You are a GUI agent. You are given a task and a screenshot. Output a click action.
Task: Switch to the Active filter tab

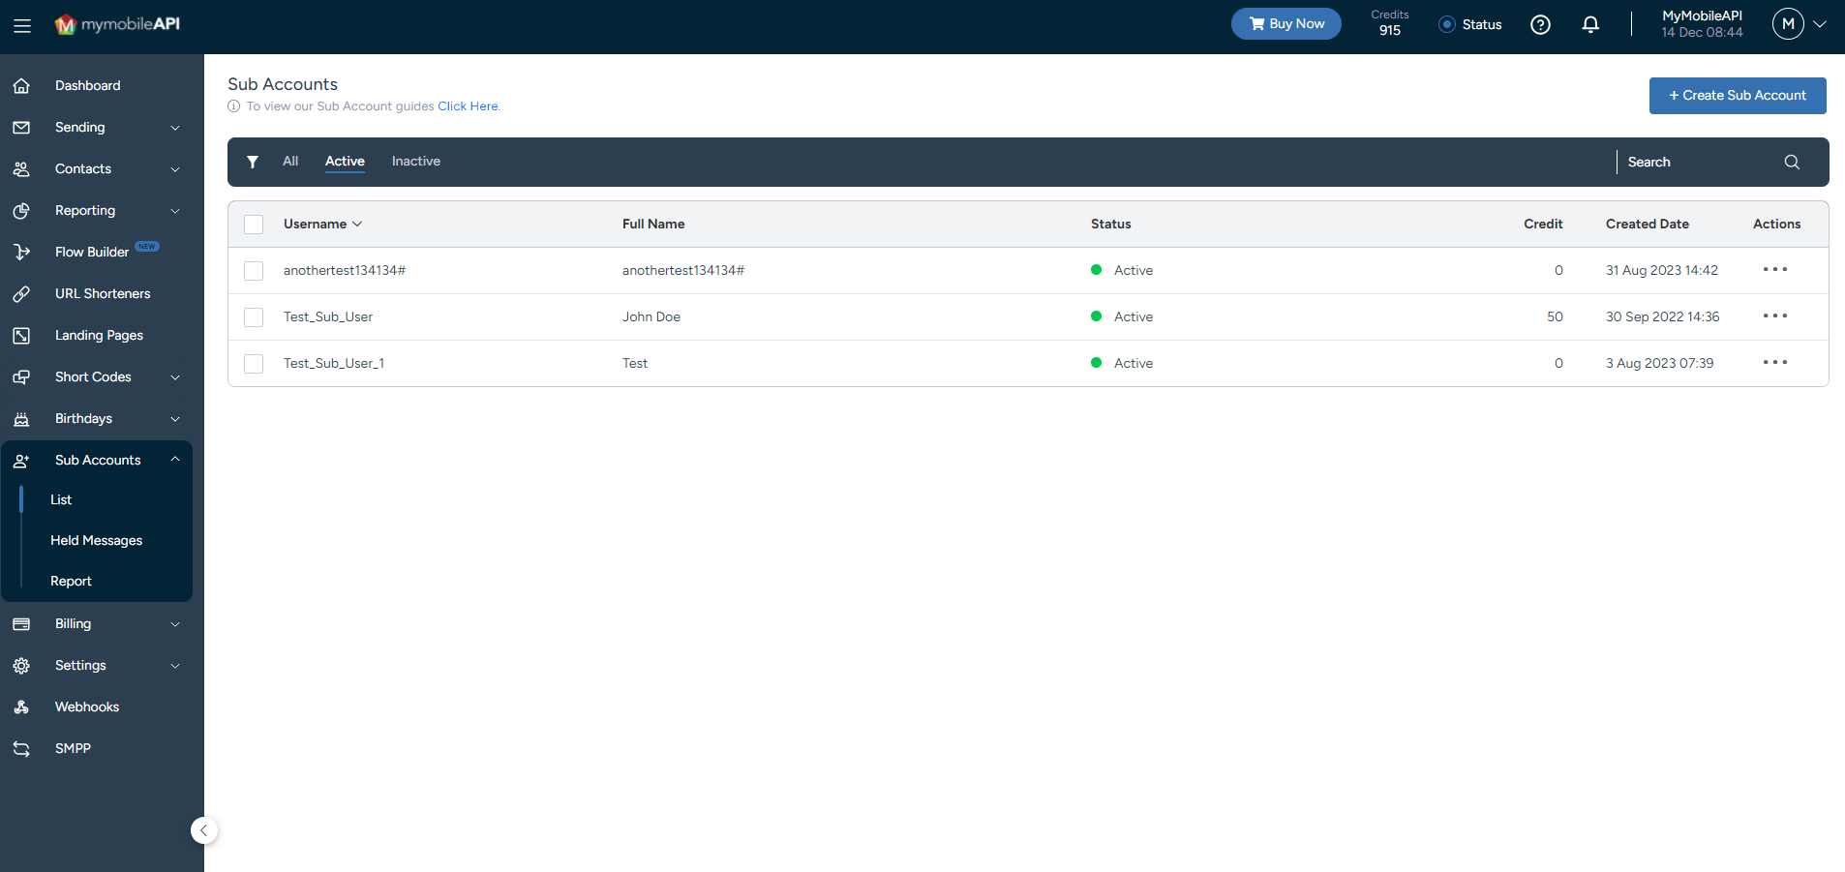pyautogui.click(x=345, y=162)
